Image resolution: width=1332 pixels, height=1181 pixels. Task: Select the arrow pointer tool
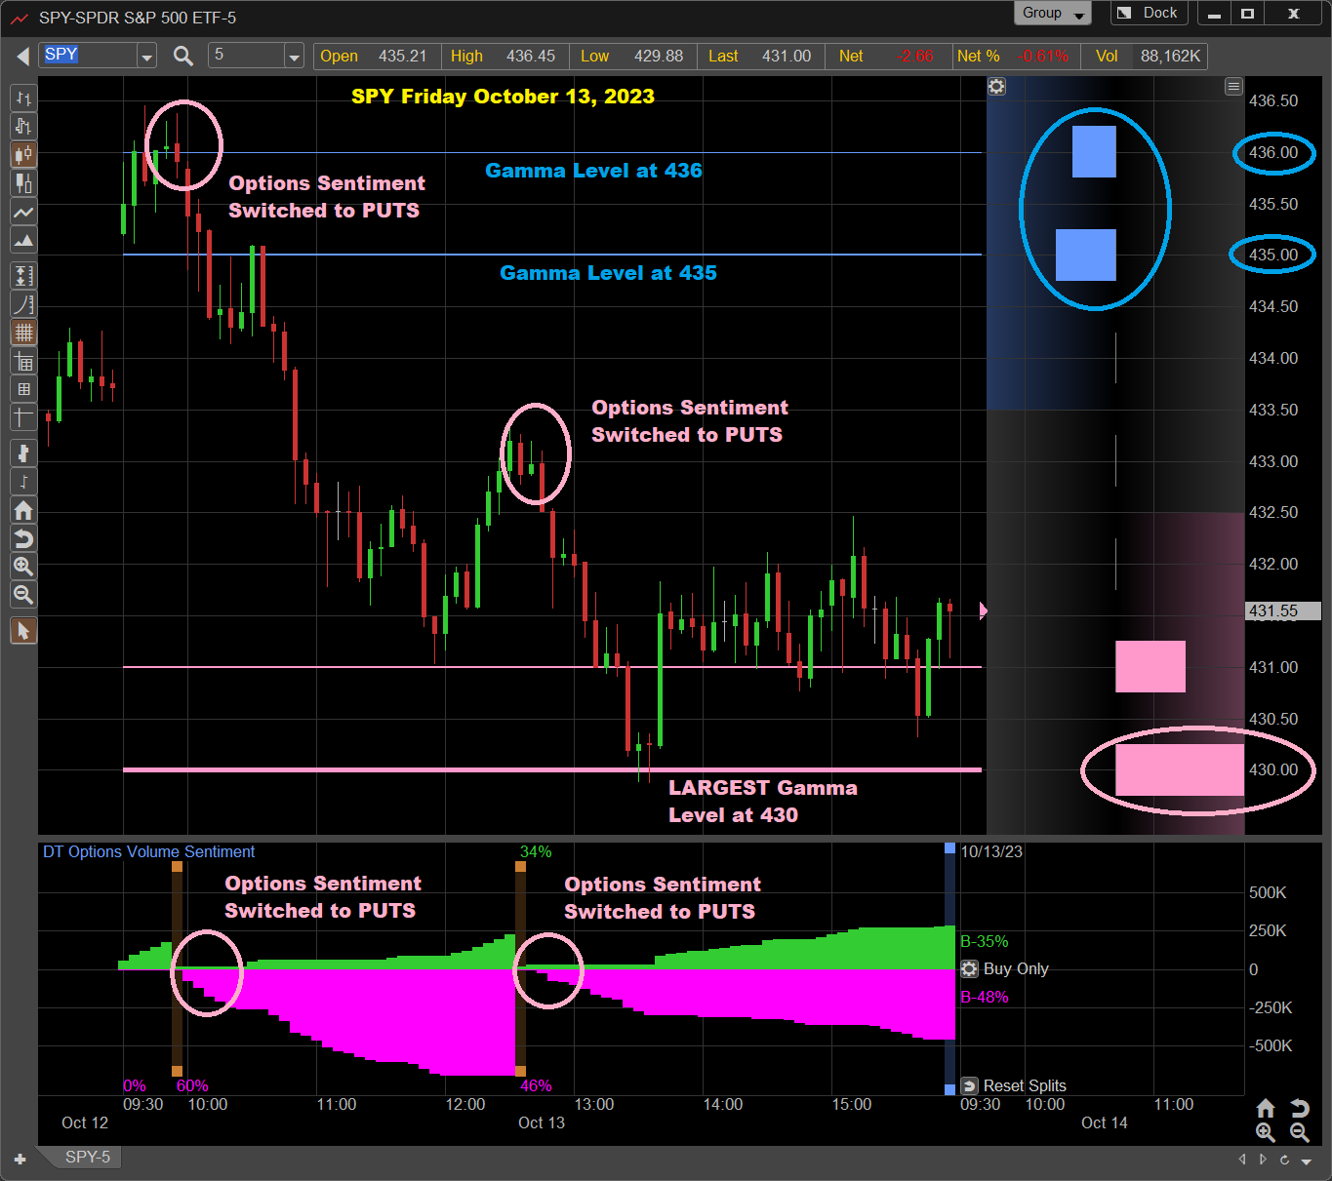coord(23,631)
